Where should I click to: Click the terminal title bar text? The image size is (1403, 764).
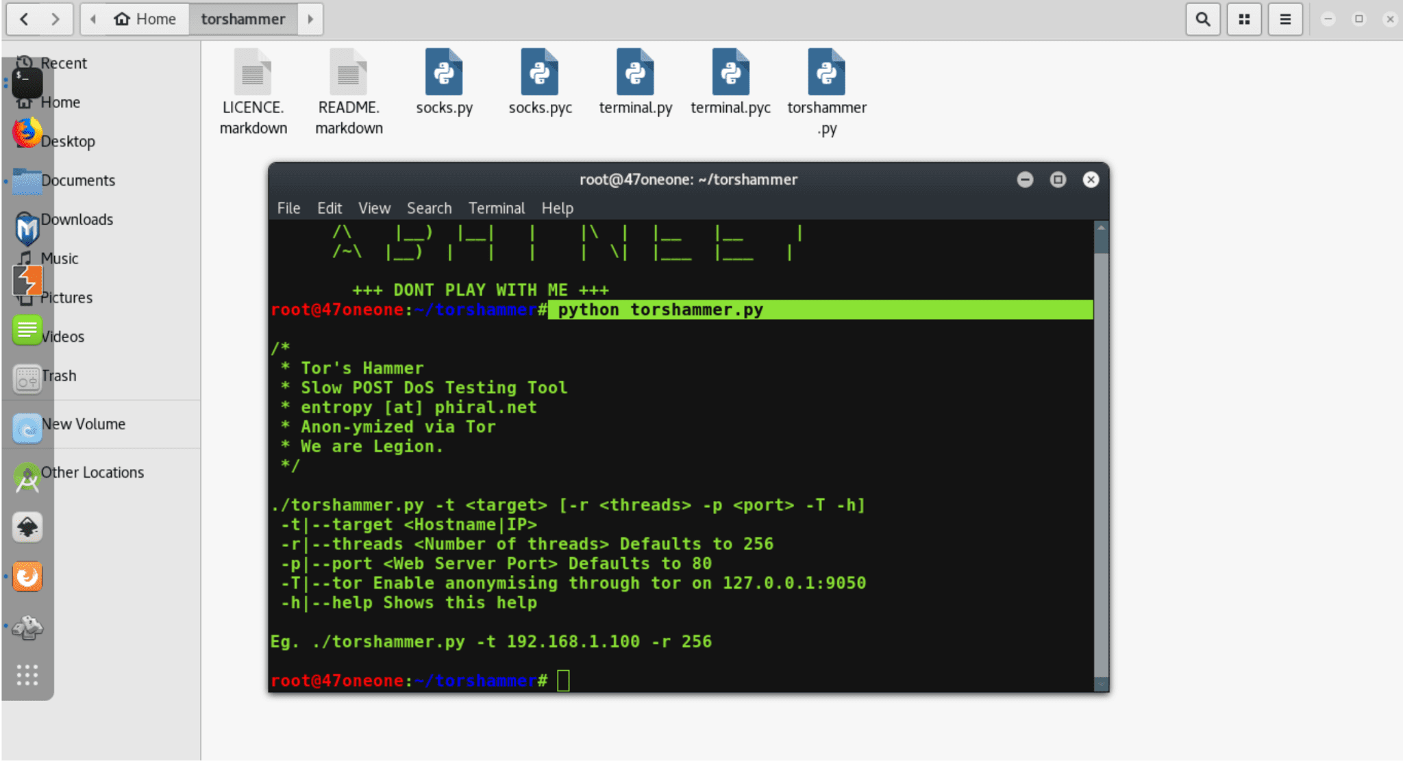688,179
